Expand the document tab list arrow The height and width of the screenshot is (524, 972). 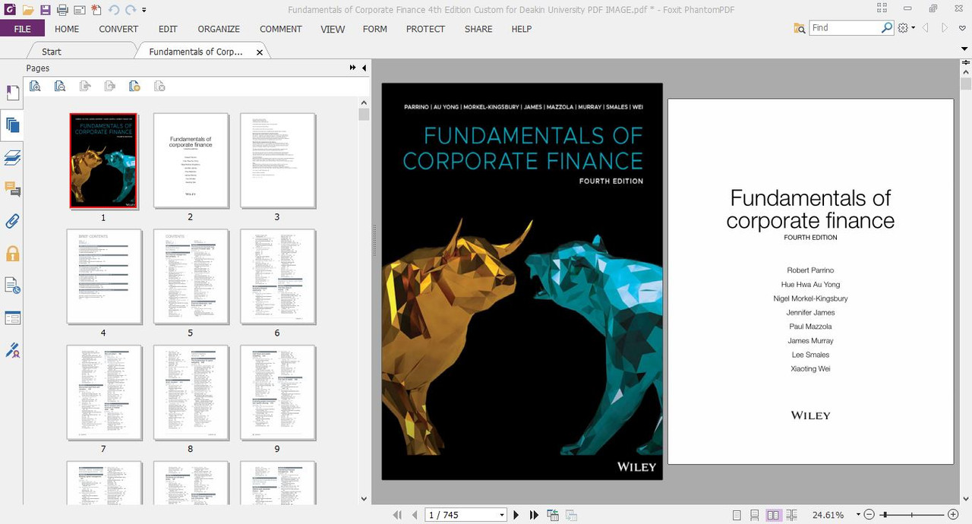pos(964,49)
